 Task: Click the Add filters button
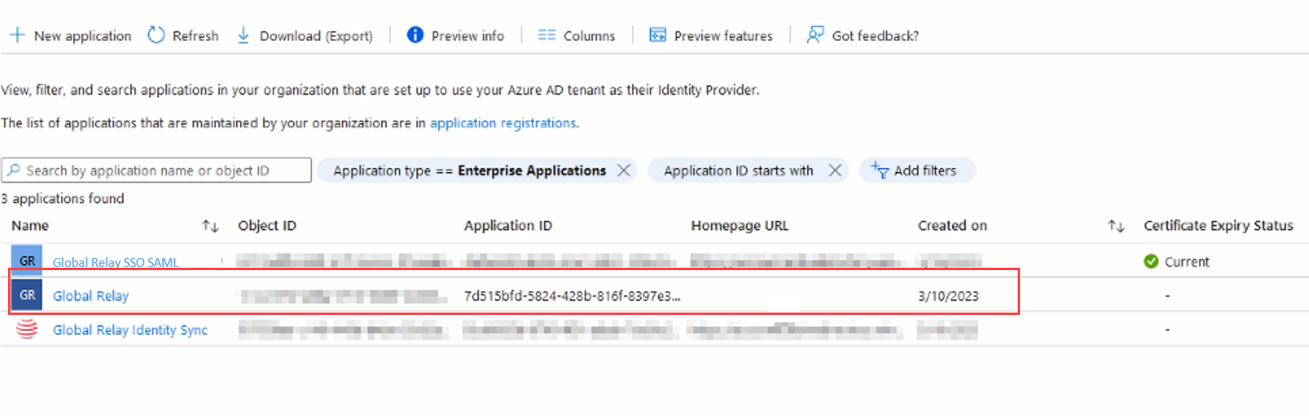tap(917, 170)
